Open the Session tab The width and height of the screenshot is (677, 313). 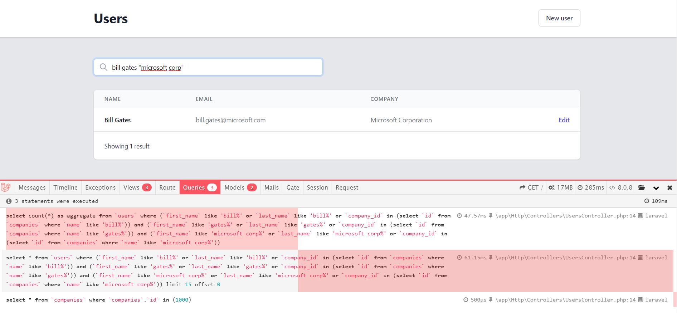(x=317, y=187)
